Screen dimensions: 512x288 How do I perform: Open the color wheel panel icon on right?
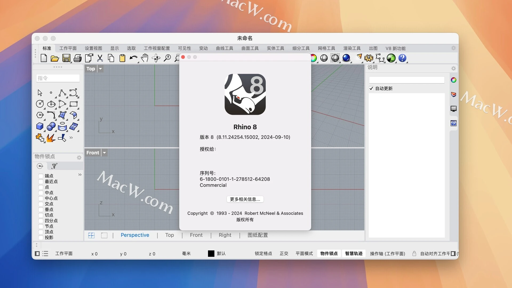click(453, 80)
